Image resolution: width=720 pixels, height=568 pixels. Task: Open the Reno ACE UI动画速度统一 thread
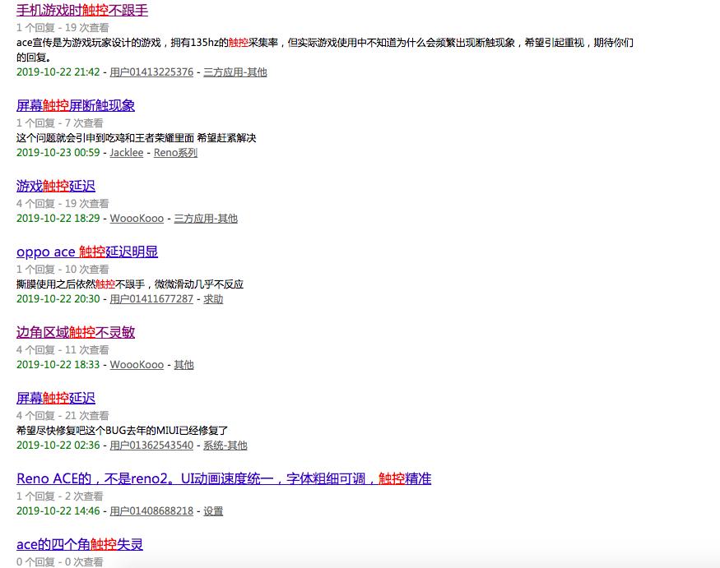[225, 478]
